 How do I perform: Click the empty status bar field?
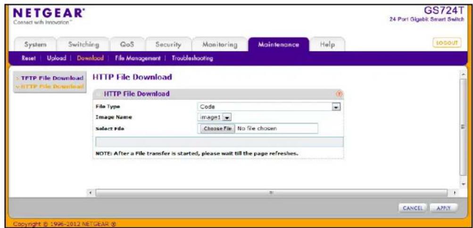[219, 142]
